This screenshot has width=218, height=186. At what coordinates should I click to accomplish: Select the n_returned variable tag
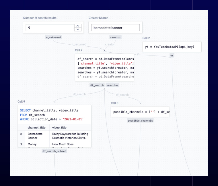point(53,37)
